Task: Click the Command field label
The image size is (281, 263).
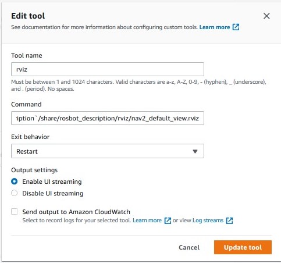Action: point(26,104)
